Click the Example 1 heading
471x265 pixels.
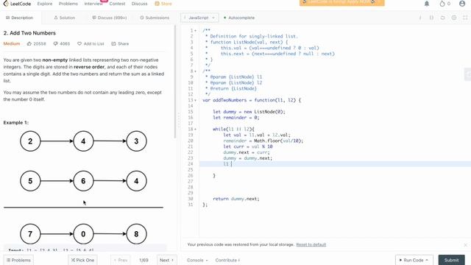click(x=16, y=123)
